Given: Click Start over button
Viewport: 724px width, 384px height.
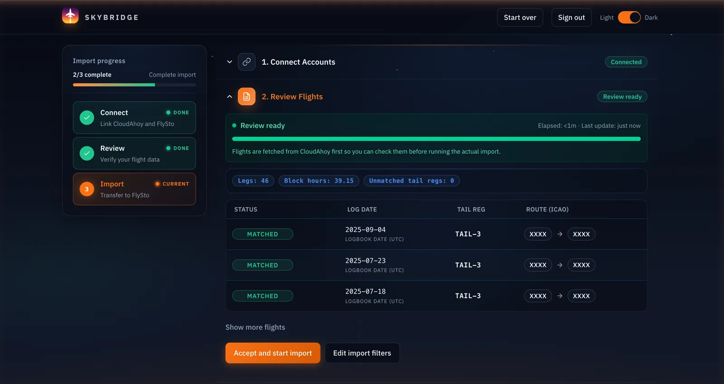Looking at the screenshot, I should click(520, 18).
